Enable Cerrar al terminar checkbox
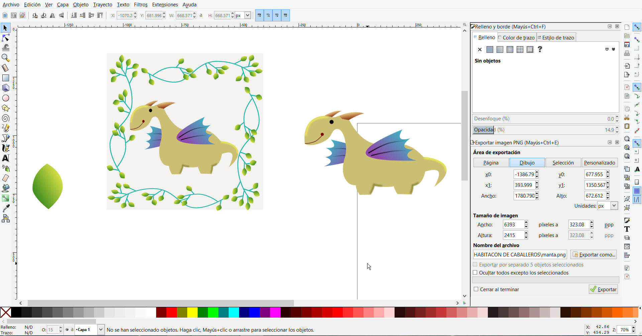 (x=476, y=289)
